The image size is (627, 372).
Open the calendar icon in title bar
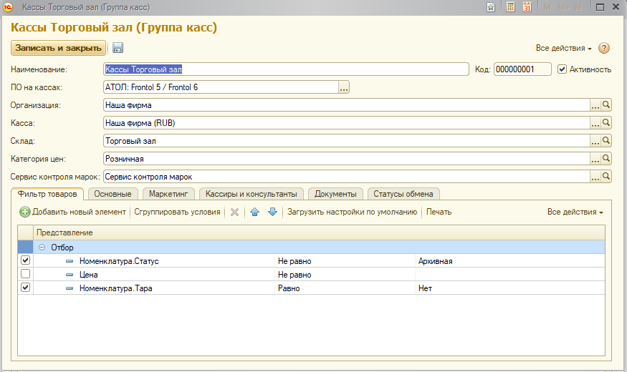pos(527,7)
